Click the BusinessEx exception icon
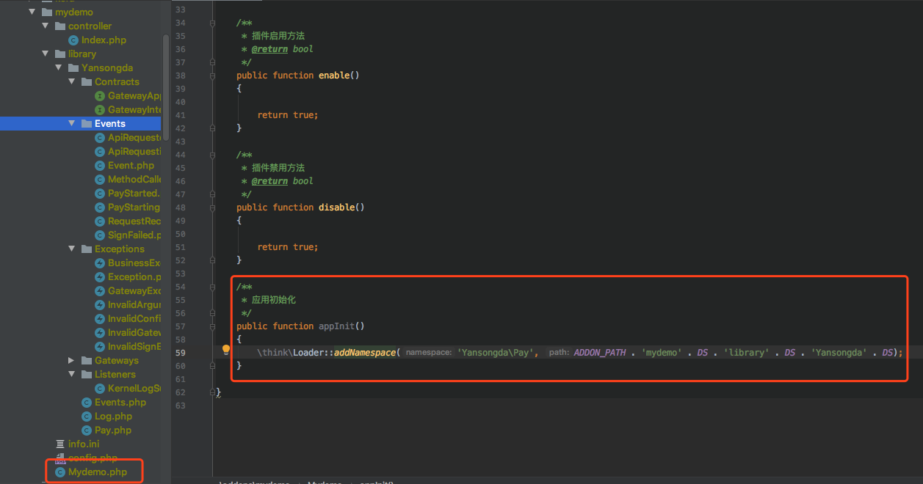 (x=100, y=263)
